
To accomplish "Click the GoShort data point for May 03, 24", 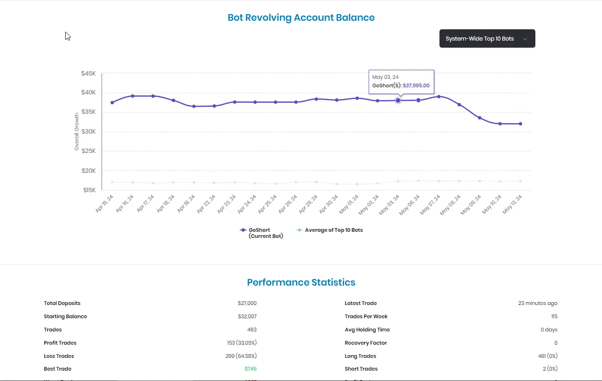I will pos(398,101).
